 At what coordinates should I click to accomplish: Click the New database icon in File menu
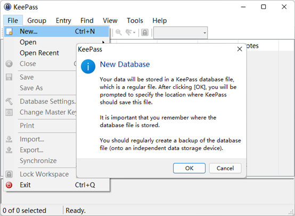[9, 31]
